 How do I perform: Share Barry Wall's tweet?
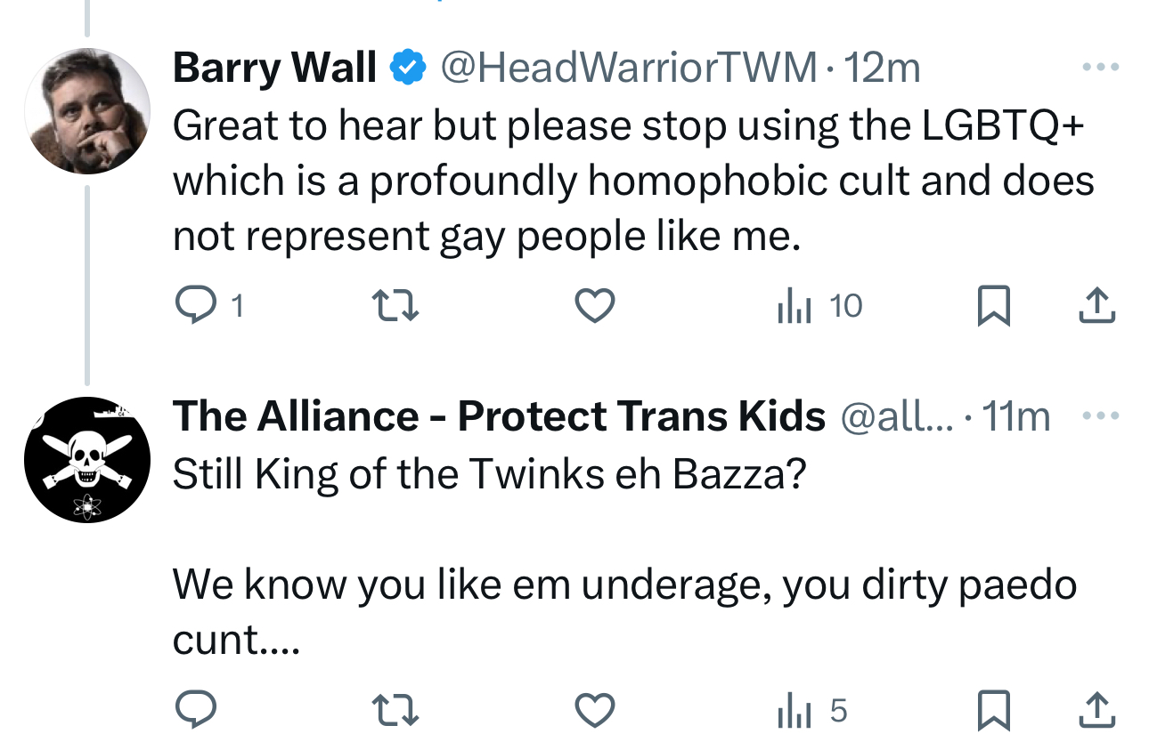coord(1096,307)
